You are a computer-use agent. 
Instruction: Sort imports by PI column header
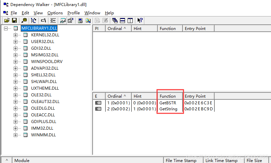coord(99,29)
